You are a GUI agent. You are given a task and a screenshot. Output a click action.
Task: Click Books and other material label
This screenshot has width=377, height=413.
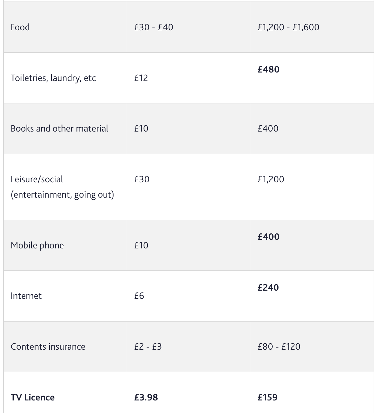(x=59, y=128)
